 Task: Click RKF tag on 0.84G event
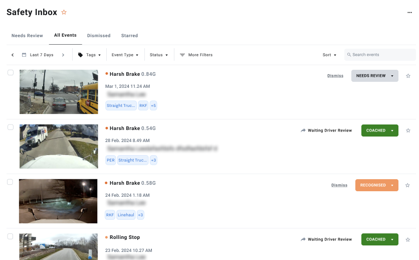(143, 106)
